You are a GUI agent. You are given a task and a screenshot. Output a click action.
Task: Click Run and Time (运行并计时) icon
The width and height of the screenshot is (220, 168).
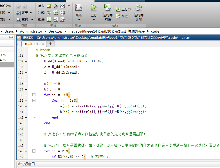(139, 7)
